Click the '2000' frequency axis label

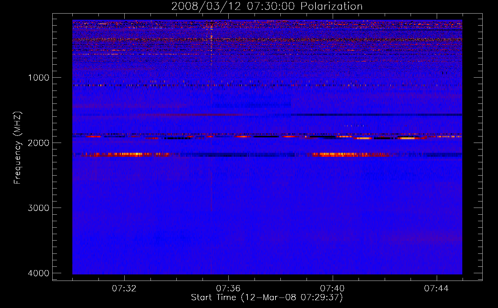click(38, 143)
